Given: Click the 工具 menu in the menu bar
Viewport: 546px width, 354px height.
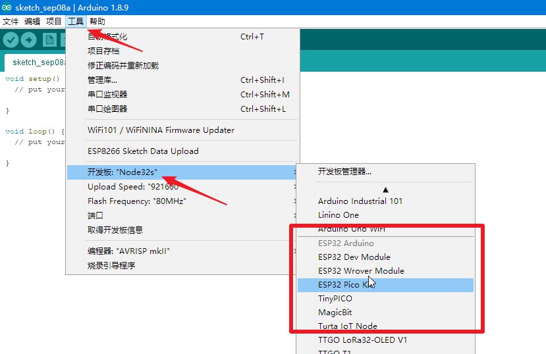Looking at the screenshot, I should coord(76,22).
